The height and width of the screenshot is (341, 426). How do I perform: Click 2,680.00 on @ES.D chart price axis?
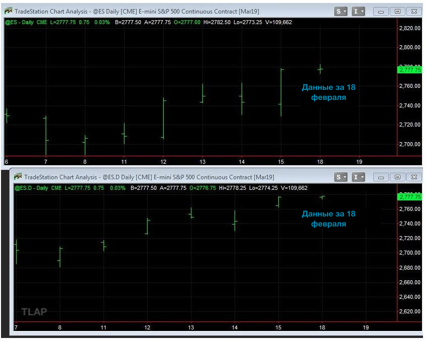pyautogui.click(x=410, y=268)
